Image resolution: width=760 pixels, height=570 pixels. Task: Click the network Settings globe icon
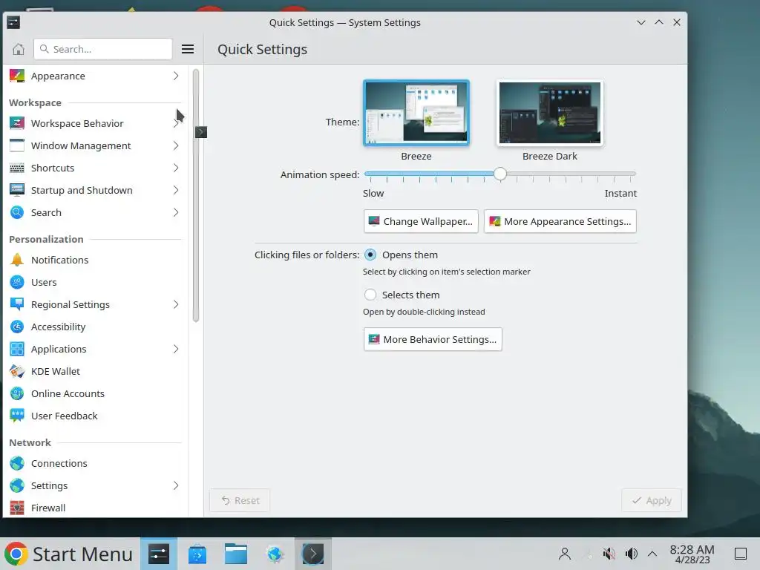17,485
